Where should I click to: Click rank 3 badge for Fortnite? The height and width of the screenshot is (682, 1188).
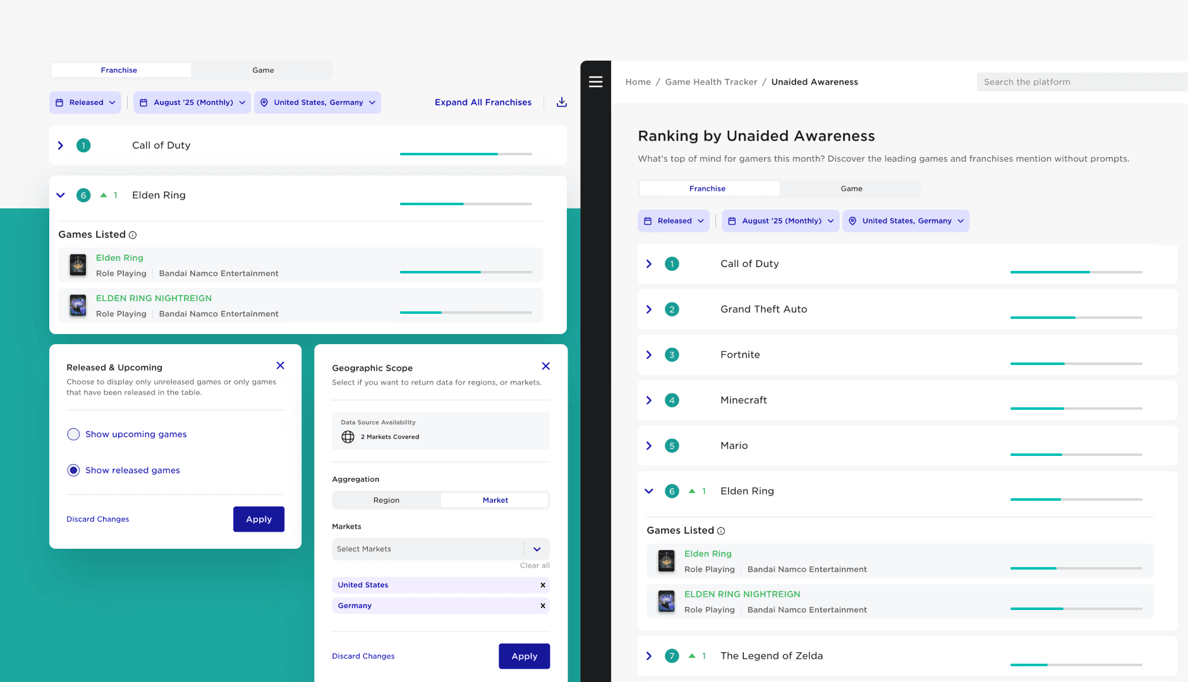coord(672,355)
